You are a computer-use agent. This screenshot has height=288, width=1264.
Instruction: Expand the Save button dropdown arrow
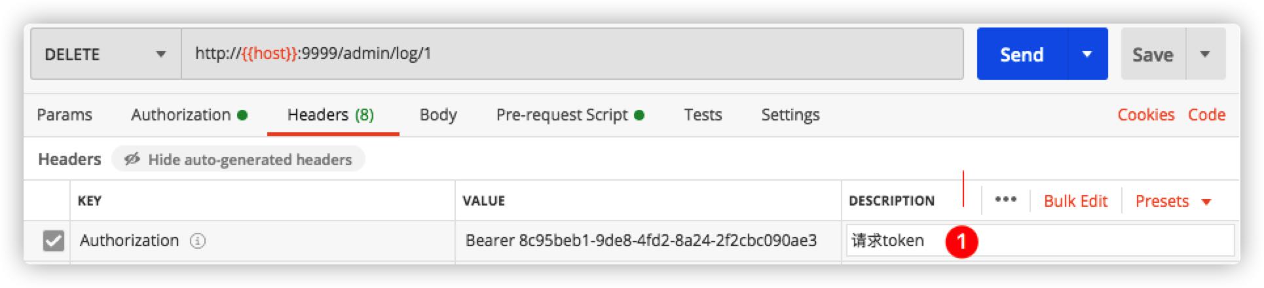click(1205, 54)
